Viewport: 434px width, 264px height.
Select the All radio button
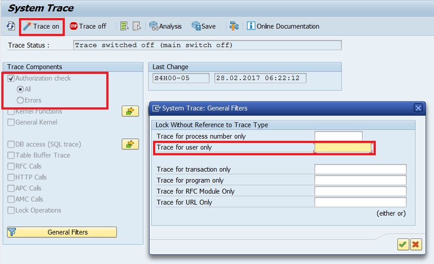click(x=20, y=89)
